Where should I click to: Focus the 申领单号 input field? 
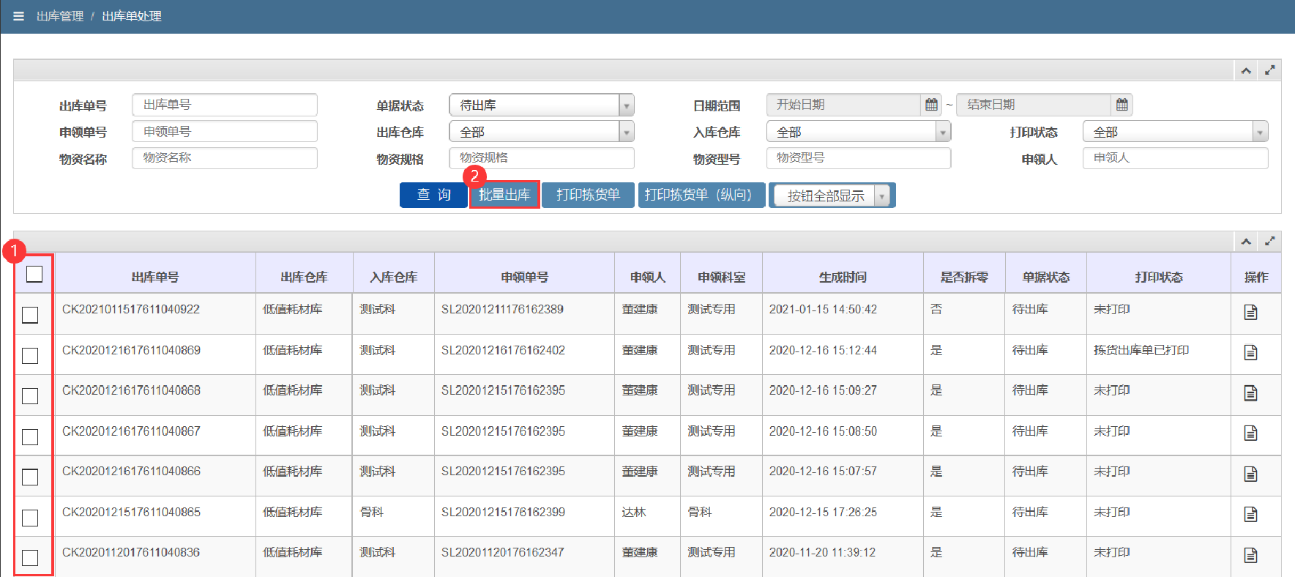[225, 131]
